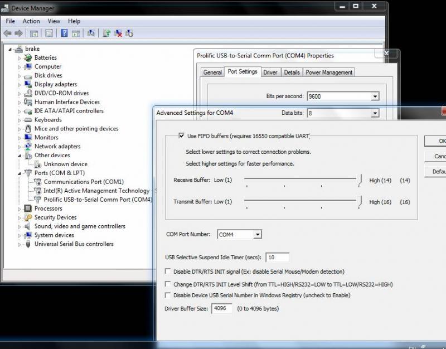Open the Help menu in Device Manager
Screen dimensions: 446x349
pyautogui.click(x=74, y=21)
